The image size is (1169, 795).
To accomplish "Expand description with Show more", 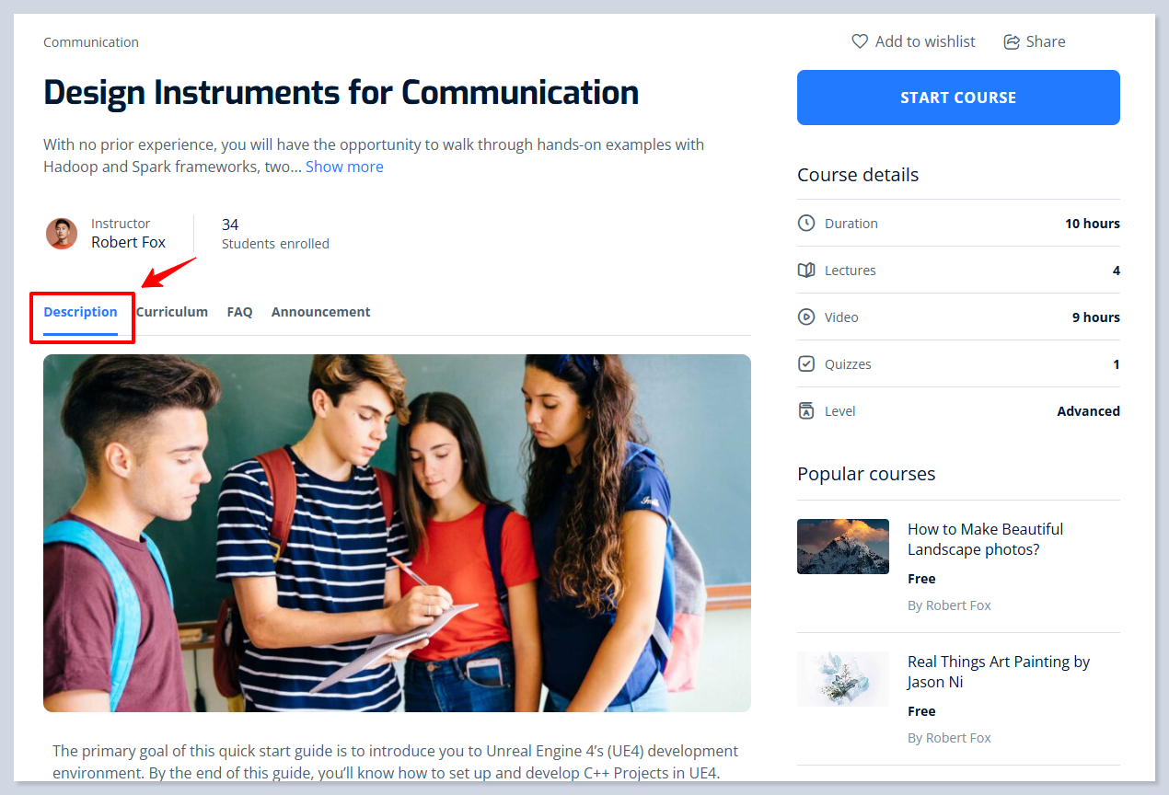I will [344, 167].
